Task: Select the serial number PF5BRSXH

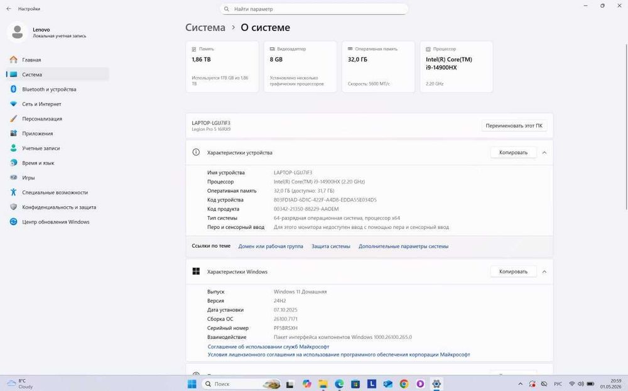Action: [x=286, y=328]
